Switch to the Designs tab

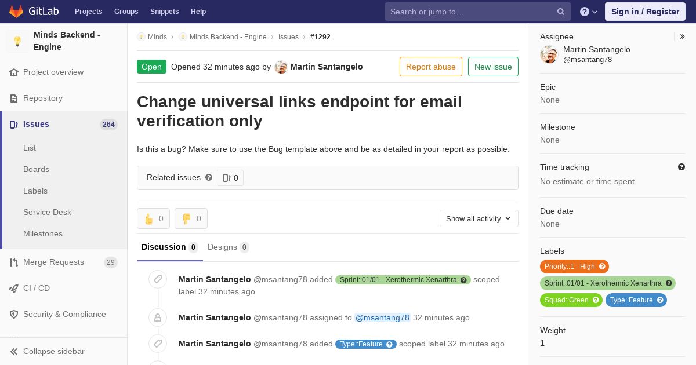tap(228, 247)
